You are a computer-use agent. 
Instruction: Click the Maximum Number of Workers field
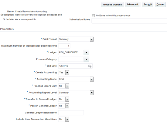pyautogui.click(x=64, y=46)
